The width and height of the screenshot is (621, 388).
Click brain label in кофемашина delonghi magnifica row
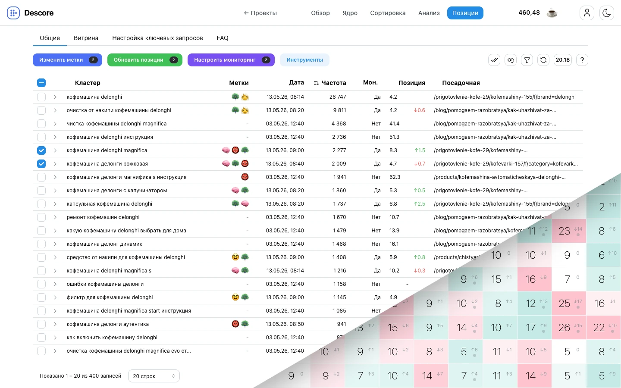coord(226,150)
